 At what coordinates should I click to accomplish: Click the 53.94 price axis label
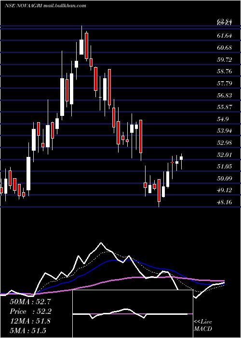coord(225,131)
